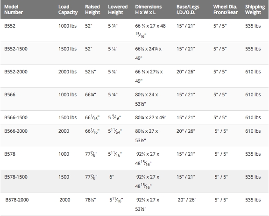
Task: Click the B578-2000 model name
Action: [17, 200]
